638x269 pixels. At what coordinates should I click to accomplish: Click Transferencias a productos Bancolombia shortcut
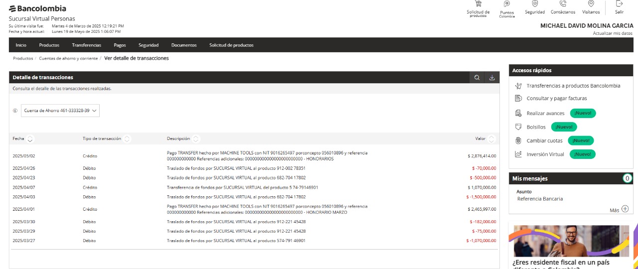pos(573,86)
